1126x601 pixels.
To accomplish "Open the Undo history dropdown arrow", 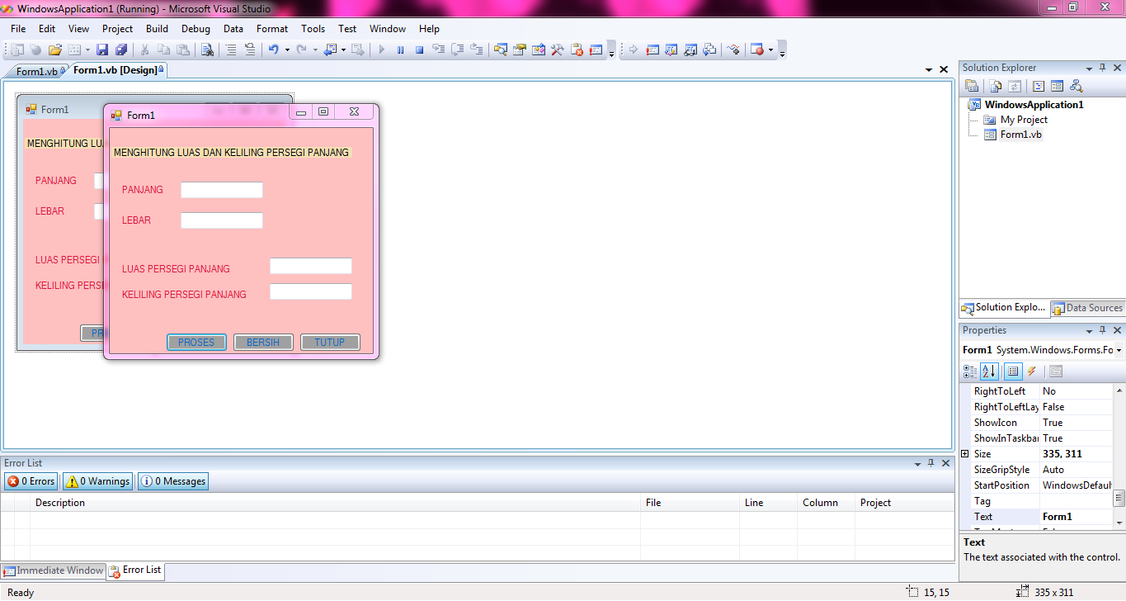I will pyautogui.click(x=286, y=49).
